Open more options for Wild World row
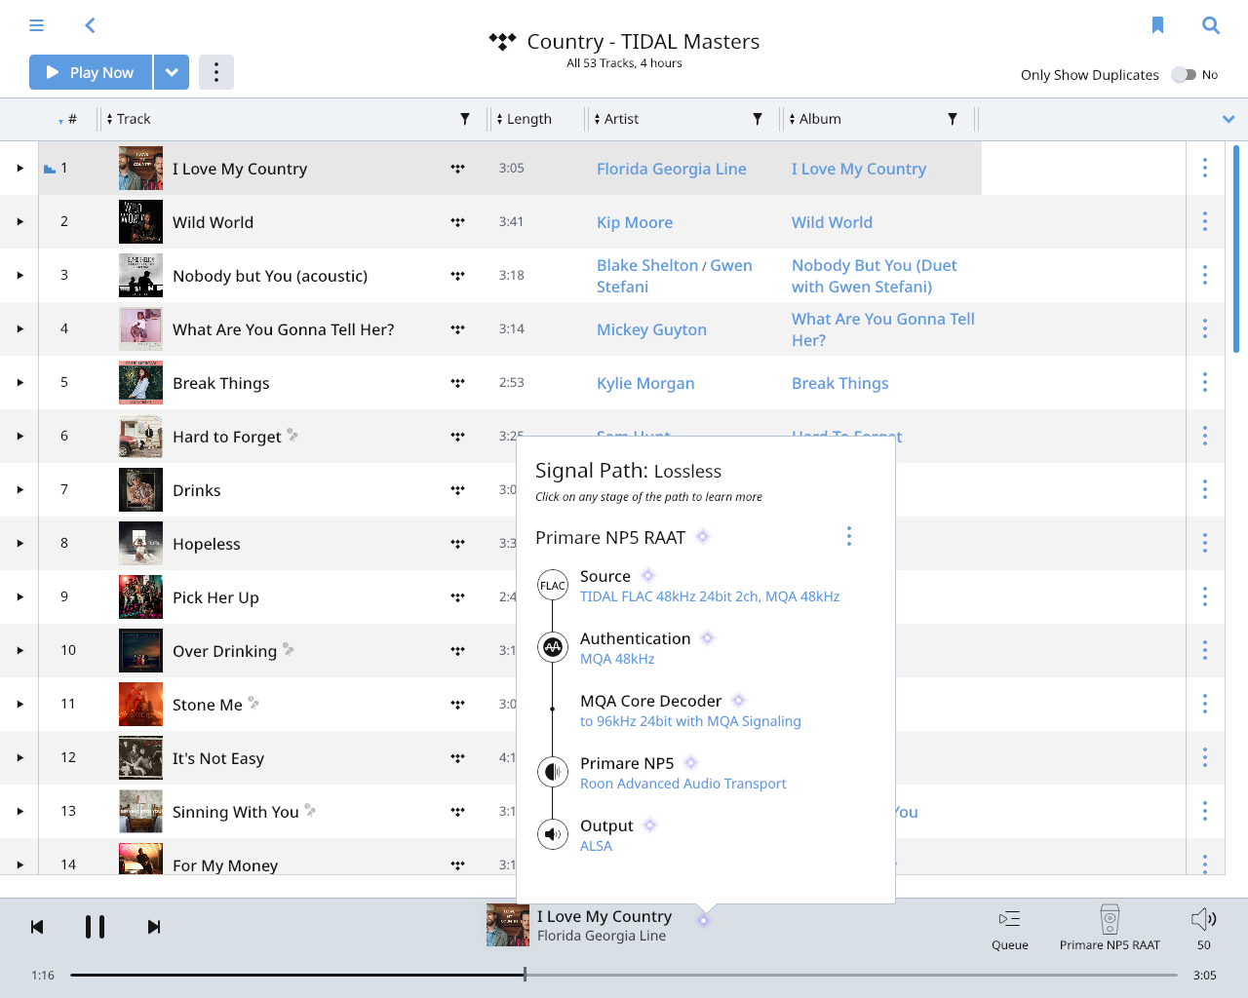Image resolution: width=1248 pixels, height=998 pixels. (x=1205, y=221)
